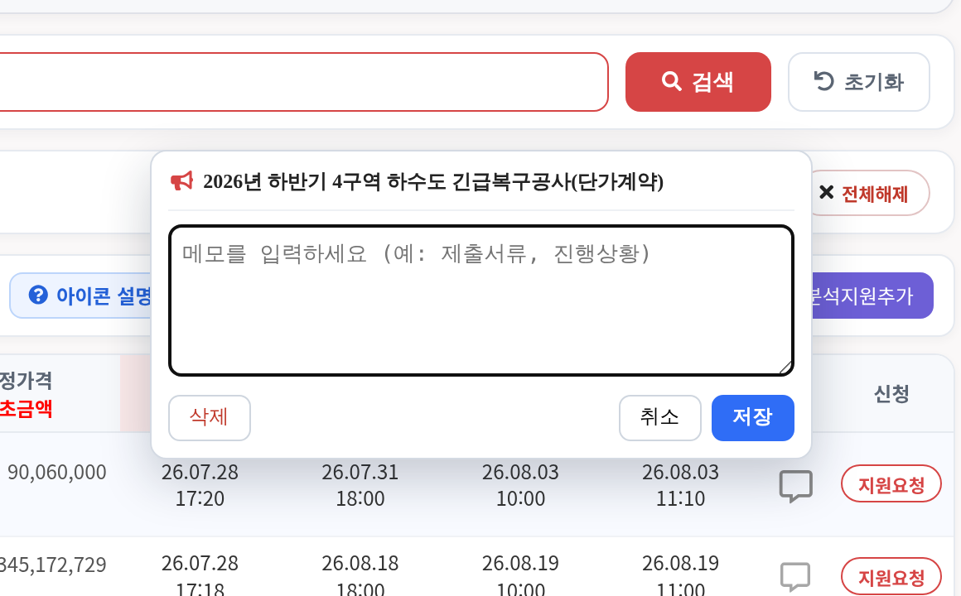Click 지원요청 in the 345,172,729 row
The image size is (961, 596).
[x=891, y=577]
